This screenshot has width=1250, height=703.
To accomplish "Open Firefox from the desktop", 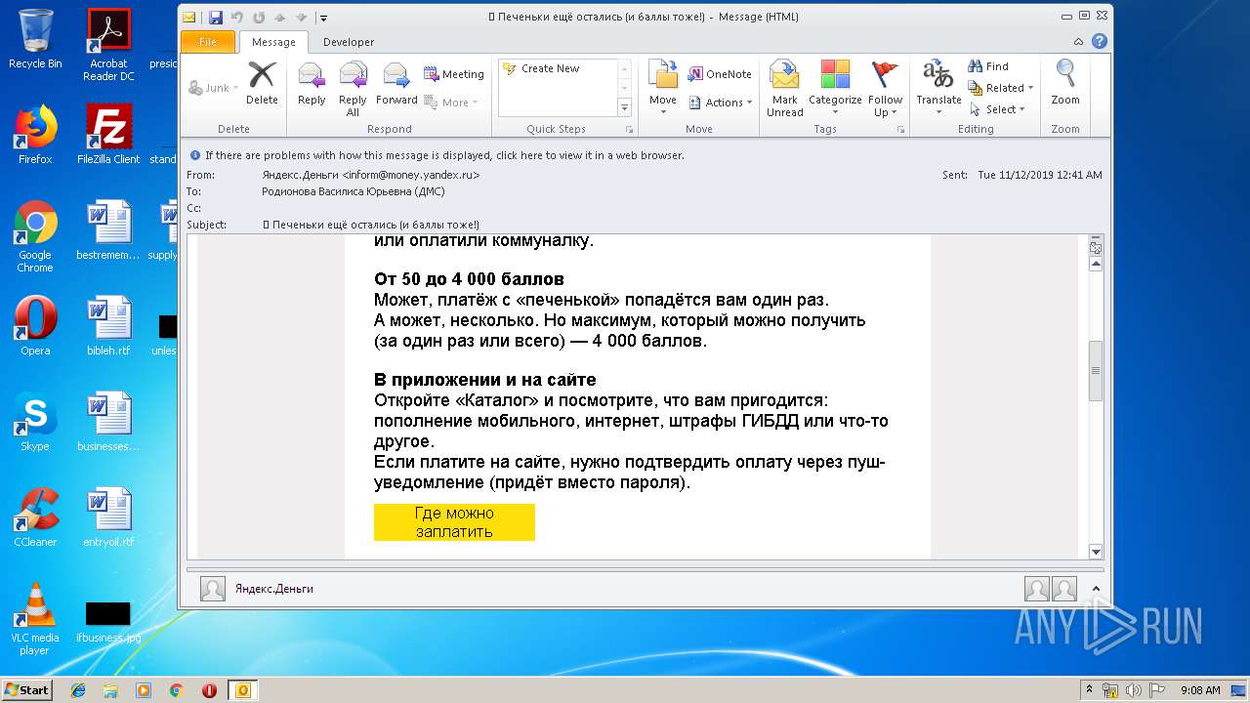I will pos(35,135).
